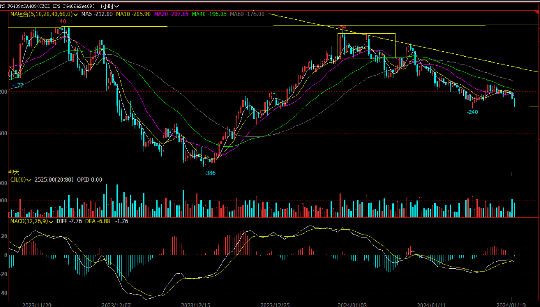Select the green MA40 -196.05 legend
540x307 pixels.
(209, 14)
